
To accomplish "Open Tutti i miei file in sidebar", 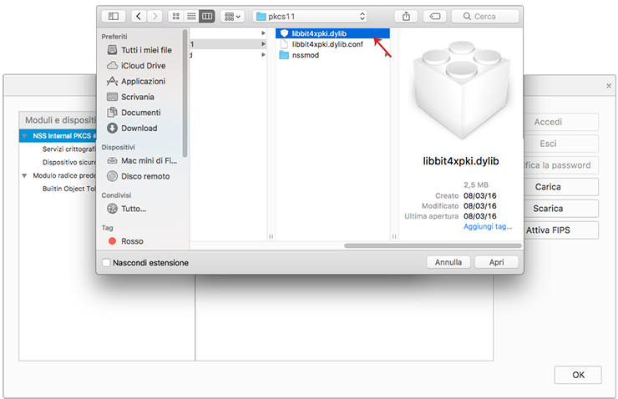I will click(x=140, y=50).
